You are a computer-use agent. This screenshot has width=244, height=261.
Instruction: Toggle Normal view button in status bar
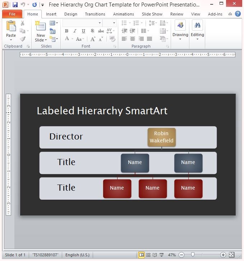(x=142, y=255)
